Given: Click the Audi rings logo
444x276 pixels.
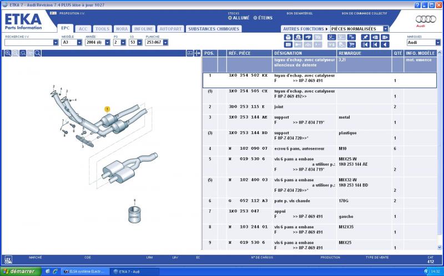Looking at the screenshot, I should click(426, 19).
